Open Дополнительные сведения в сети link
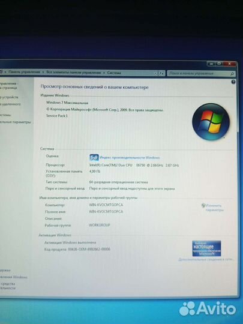The width and height of the screenshot is (243, 324). coord(206,259)
